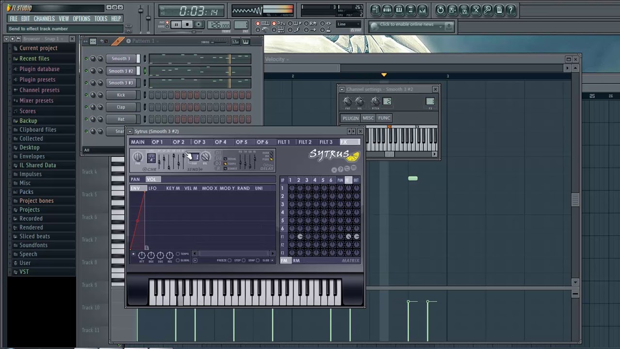Click the cut tool scissors icon
The height and width of the screenshot is (349, 620).
pyautogui.click(x=476, y=10)
